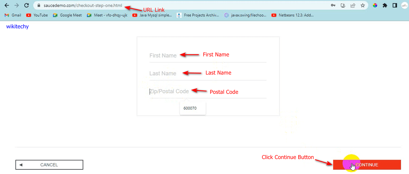
Task: Reload the page with refresh icon
Action: click(x=26, y=5)
